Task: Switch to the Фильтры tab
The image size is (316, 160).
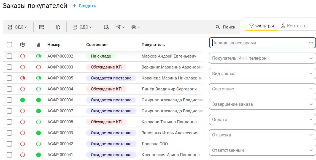Action: [x=261, y=26]
